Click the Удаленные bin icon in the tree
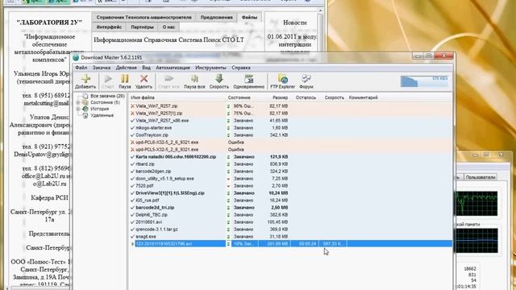The height and width of the screenshot is (290, 516). [85, 115]
